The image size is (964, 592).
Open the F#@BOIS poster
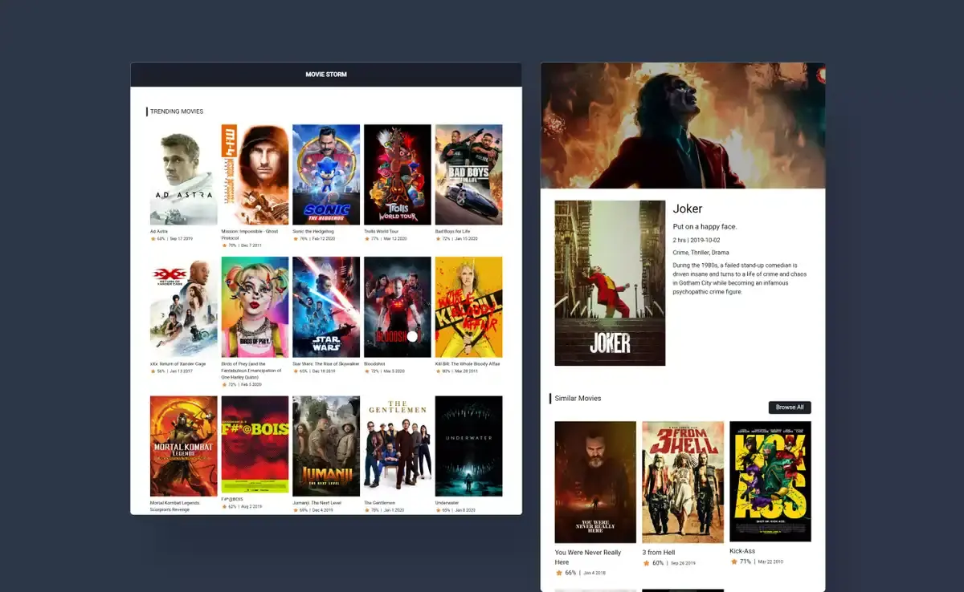[x=255, y=444]
